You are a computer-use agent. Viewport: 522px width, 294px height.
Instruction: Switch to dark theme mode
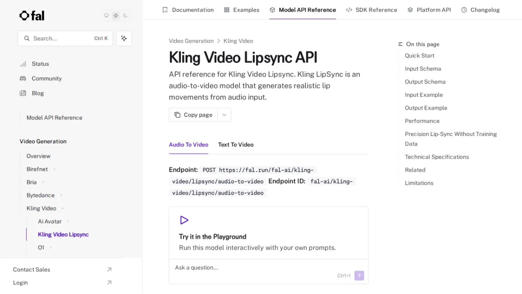pos(125,16)
